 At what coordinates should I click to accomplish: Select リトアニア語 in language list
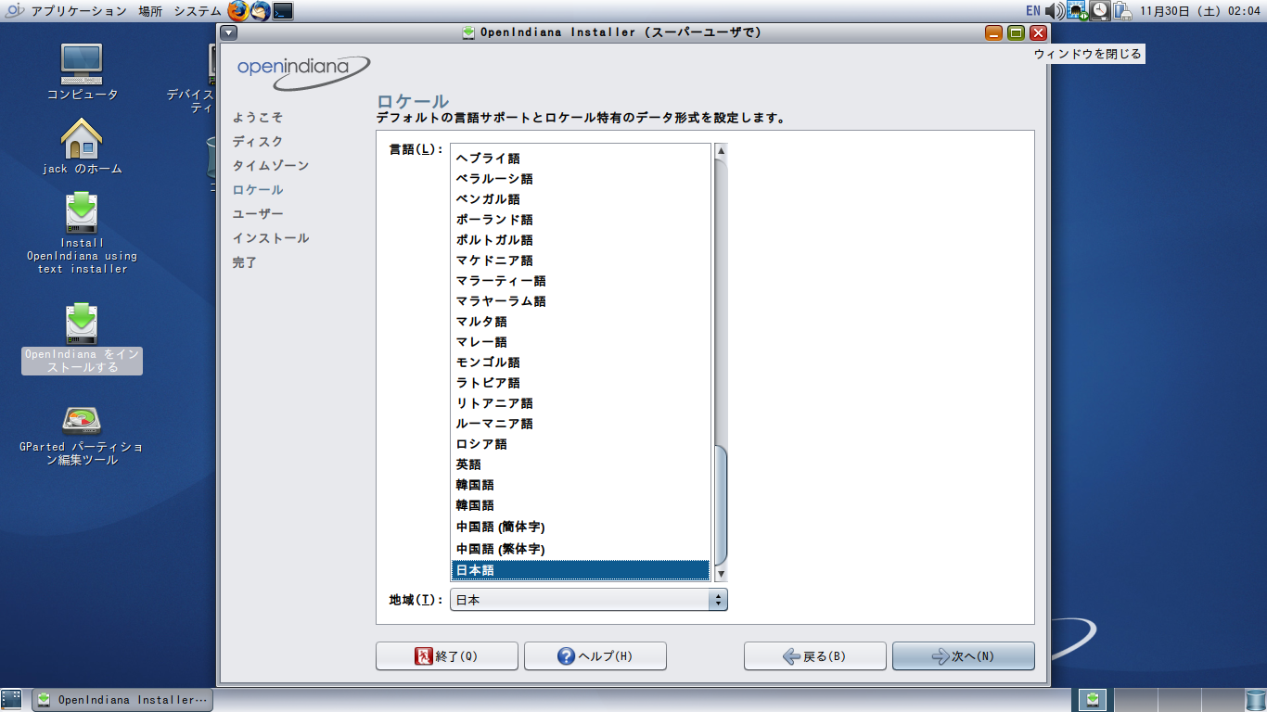click(x=581, y=403)
